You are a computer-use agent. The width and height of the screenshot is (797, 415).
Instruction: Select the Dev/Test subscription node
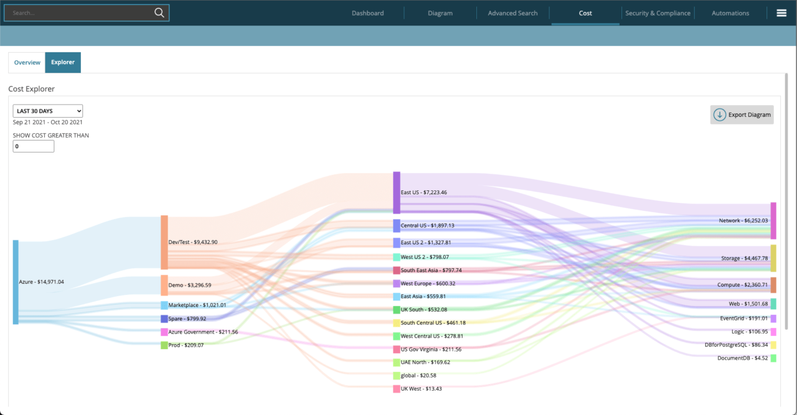coord(164,242)
